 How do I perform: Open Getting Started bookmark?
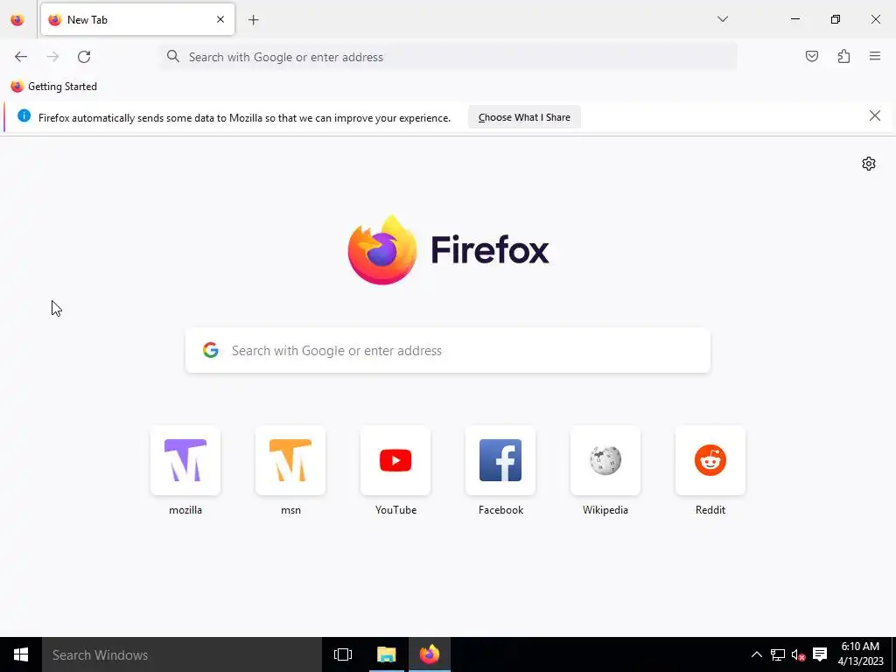(53, 87)
